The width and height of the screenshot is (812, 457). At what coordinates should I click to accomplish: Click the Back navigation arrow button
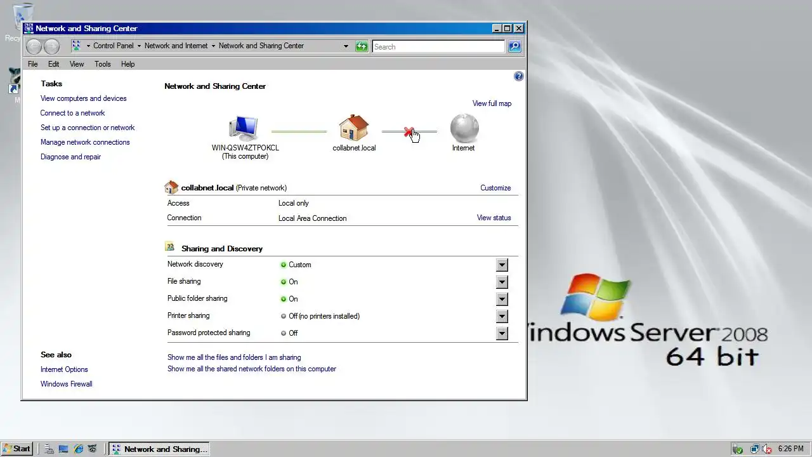[34, 46]
